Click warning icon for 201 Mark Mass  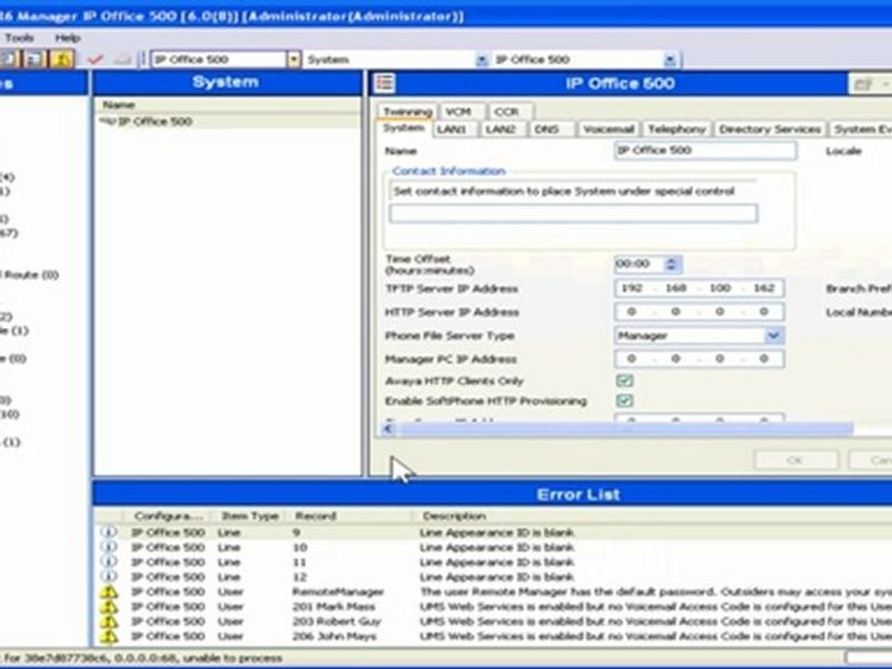[109, 607]
